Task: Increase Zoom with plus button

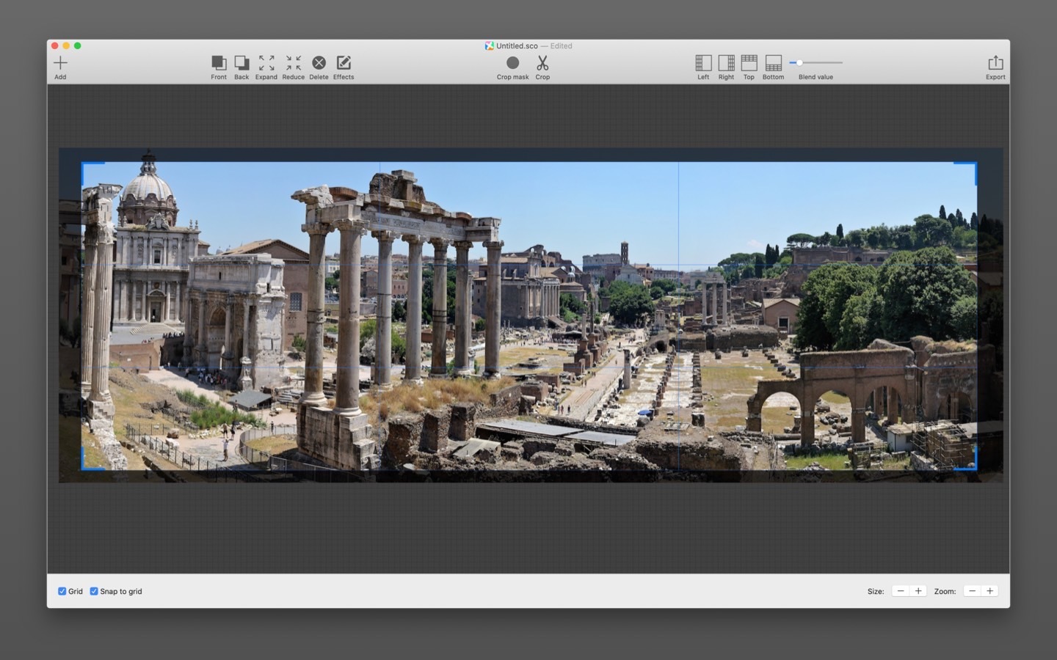Action: point(989,591)
